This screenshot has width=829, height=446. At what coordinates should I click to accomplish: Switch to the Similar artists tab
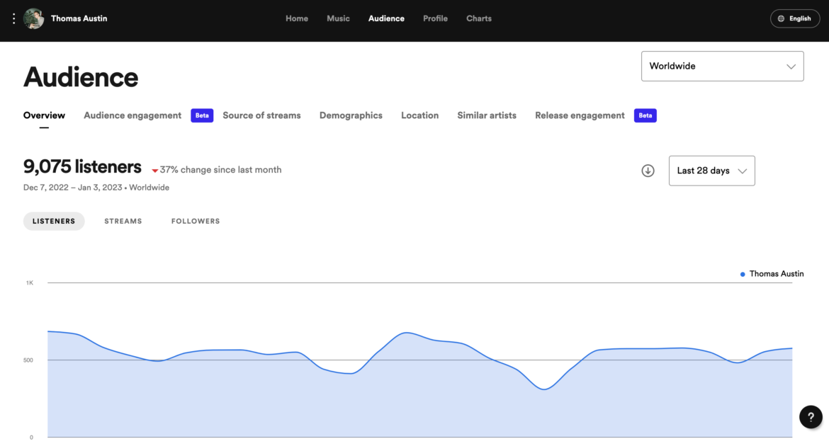[487, 115]
